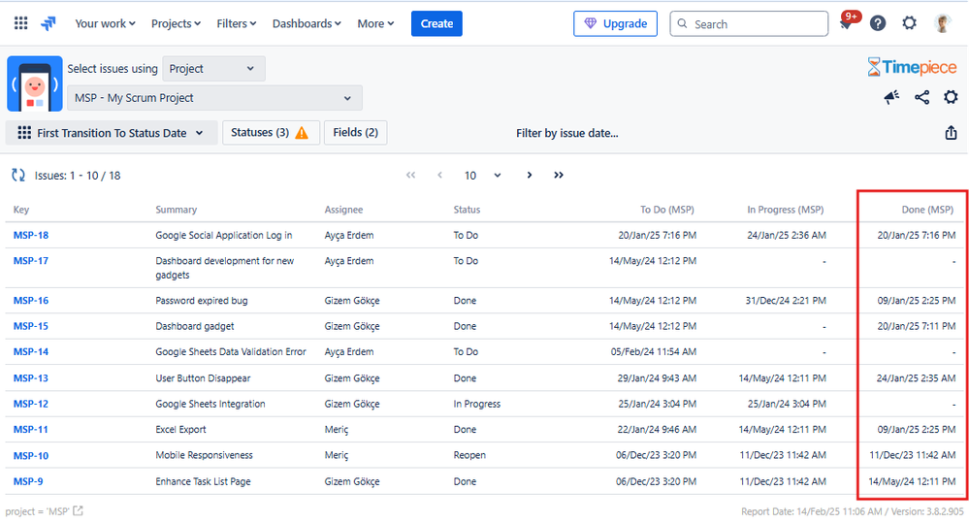
Task: Click in the Search field
Action: pyautogui.click(x=749, y=23)
